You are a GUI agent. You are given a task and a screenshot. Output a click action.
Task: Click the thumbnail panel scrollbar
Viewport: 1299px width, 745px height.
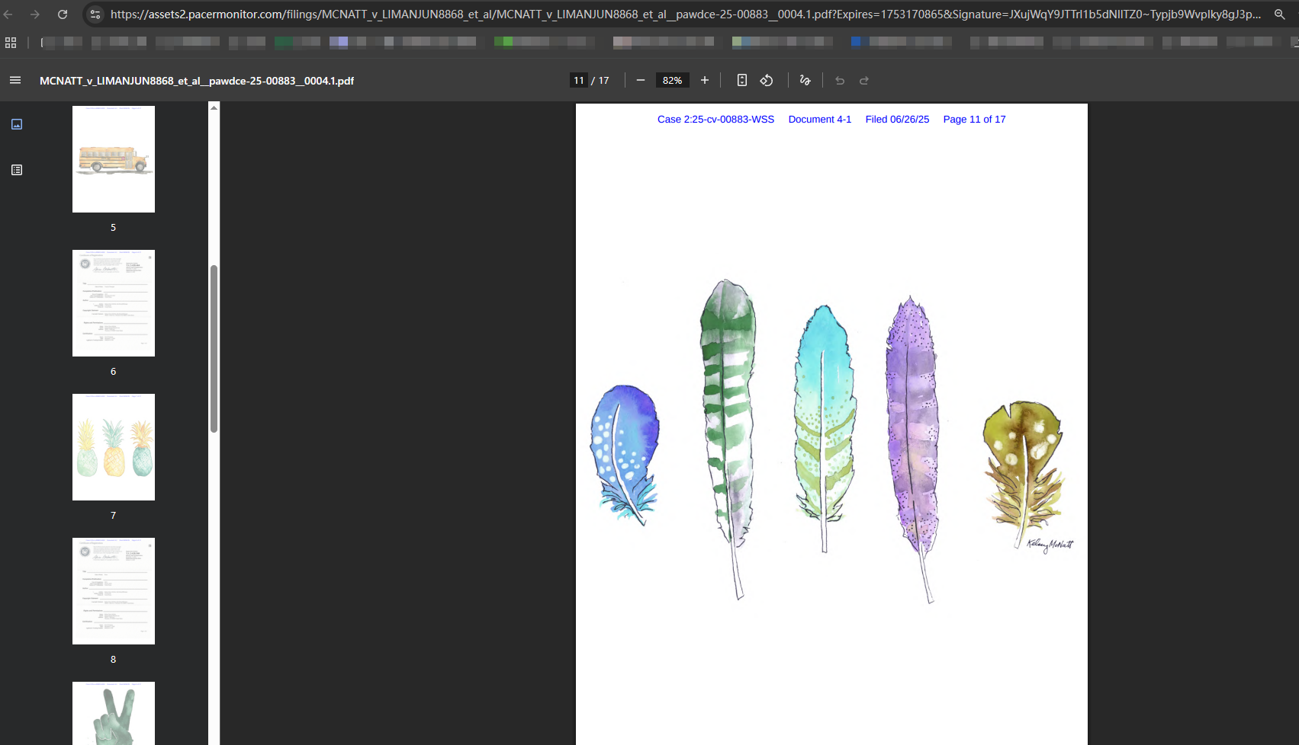coord(214,349)
